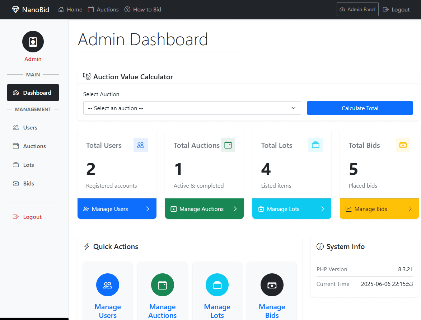The image size is (421, 320).
Task: Click the Manage Lots briefcase quick action icon
Action: click(217, 285)
